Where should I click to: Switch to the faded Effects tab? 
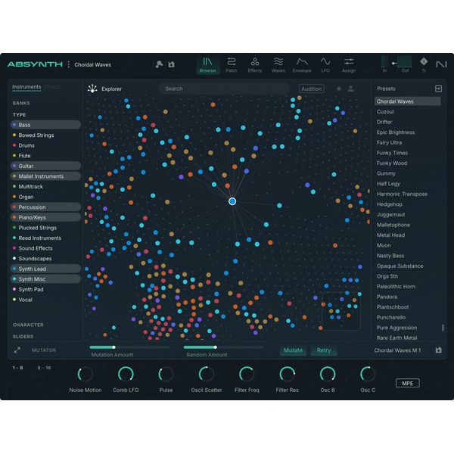(x=53, y=87)
